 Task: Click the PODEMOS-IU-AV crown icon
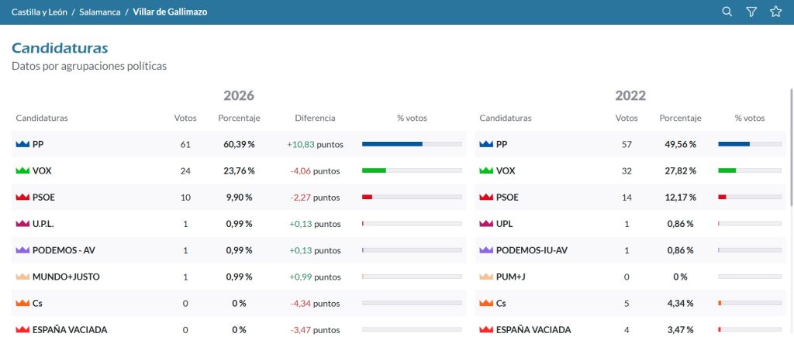point(486,250)
